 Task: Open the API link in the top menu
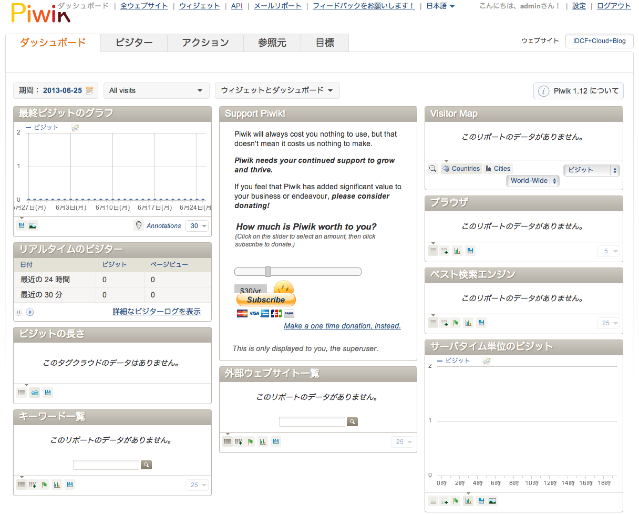point(237,6)
